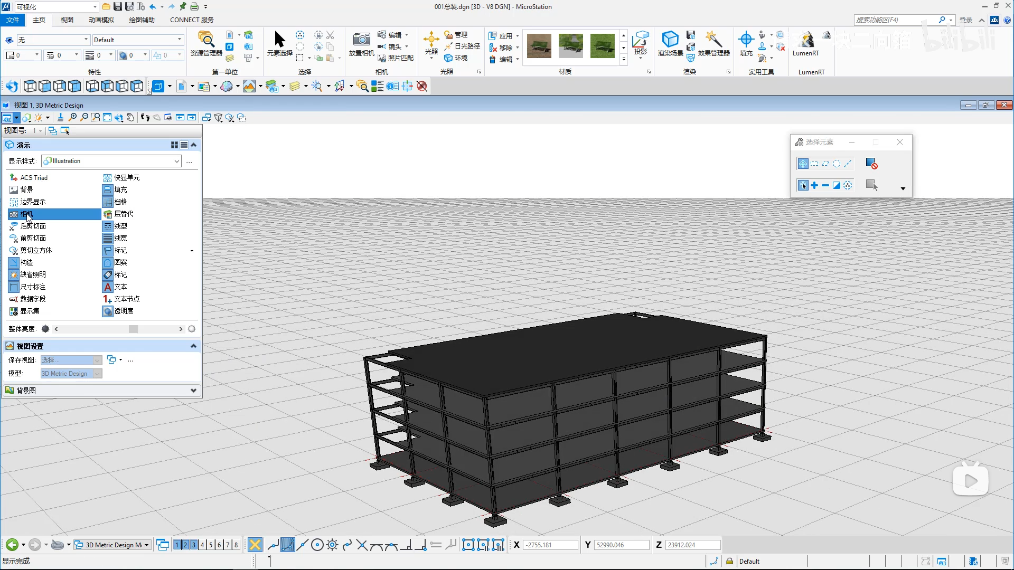This screenshot has height=570, width=1014.
Task: Open the File (文件) menu tab
Action: coord(13,20)
